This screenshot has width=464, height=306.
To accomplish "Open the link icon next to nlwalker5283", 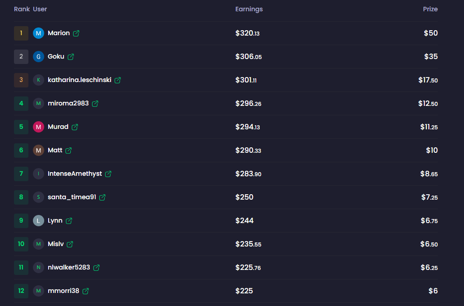I will (96, 267).
